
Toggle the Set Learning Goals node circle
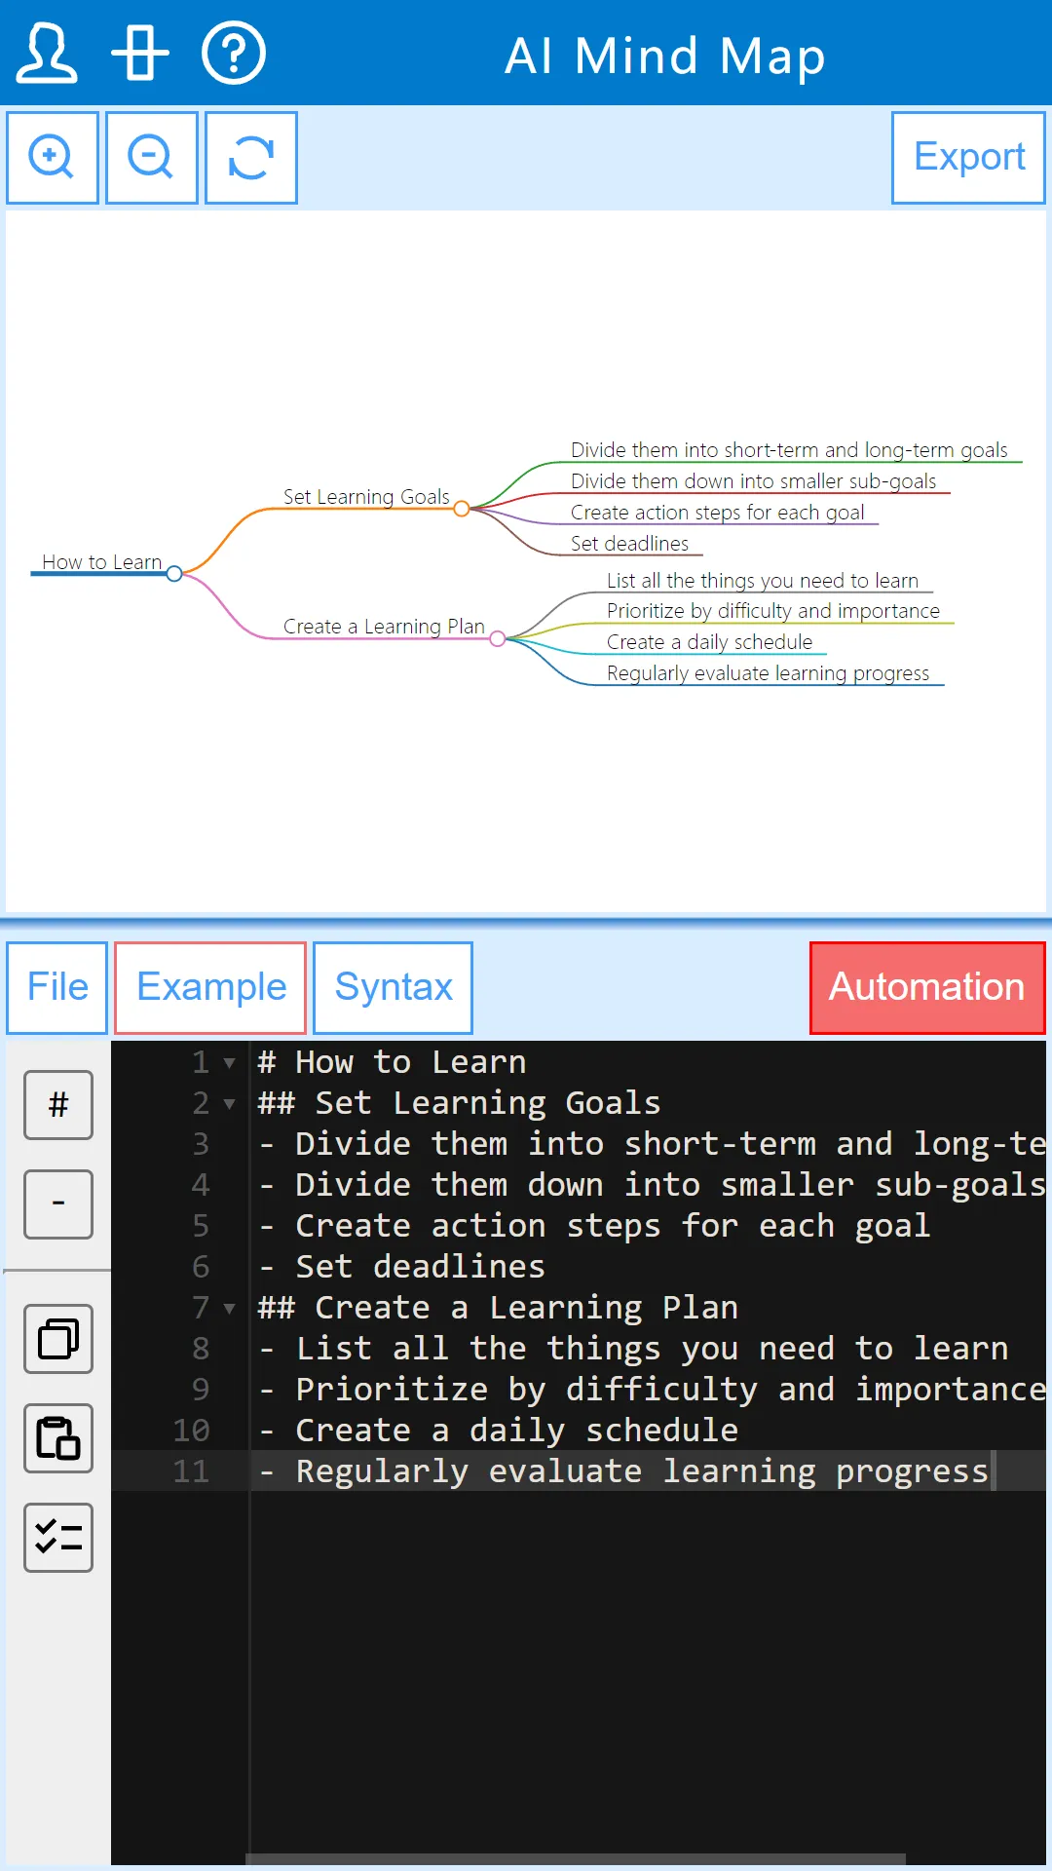pos(462,509)
